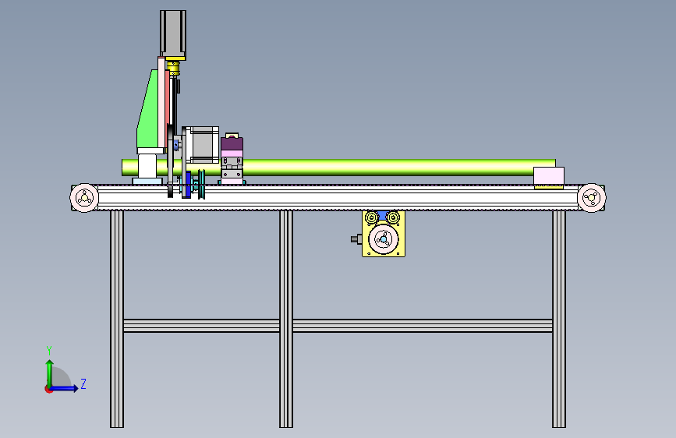Click the left conveyor end pulley
The image size is (676, 438).
(x=84, y=198)
